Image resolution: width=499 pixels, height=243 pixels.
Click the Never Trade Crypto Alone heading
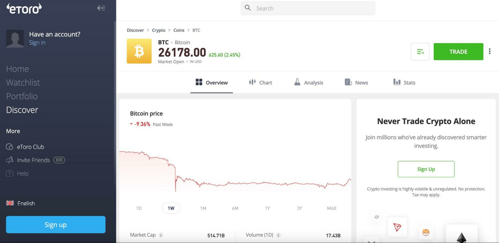426,121
